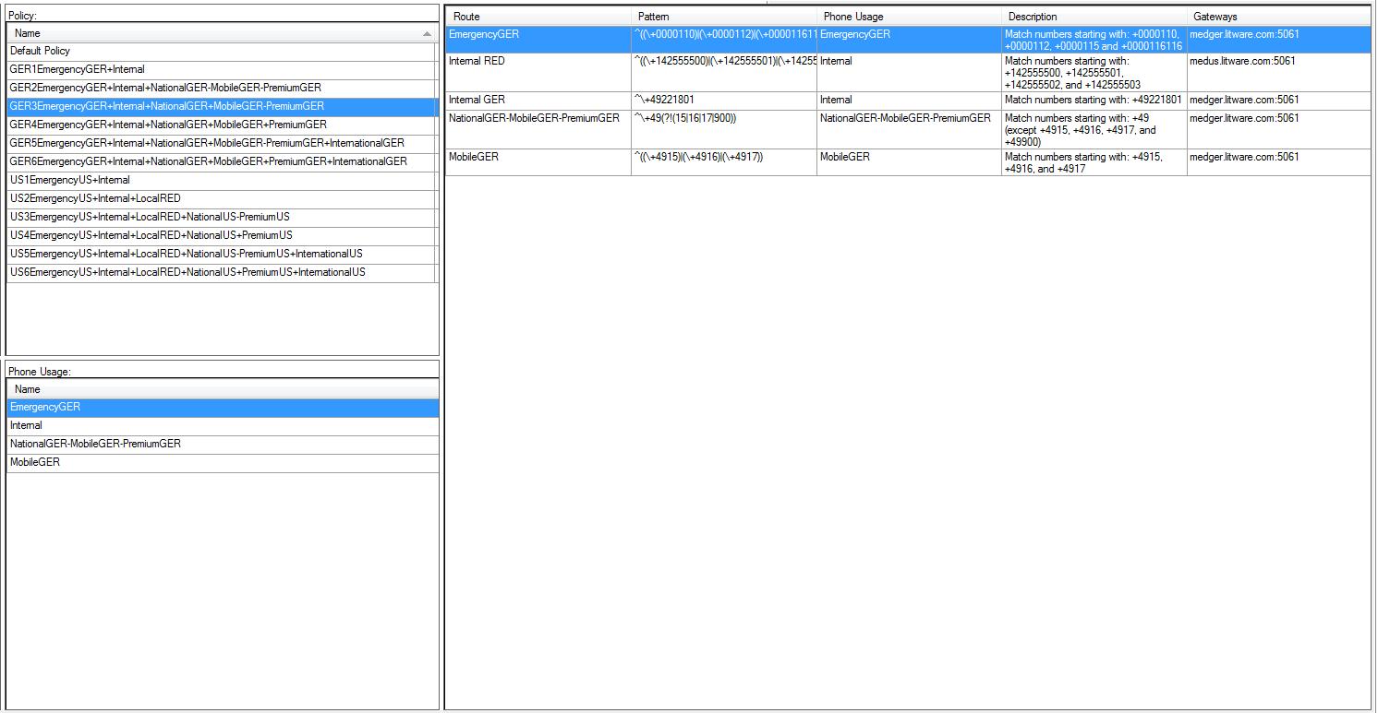The height and width of the screenshot is (713, 1378).
Task: Click description containing 'except +4915'
Action: coord(1094,130)
